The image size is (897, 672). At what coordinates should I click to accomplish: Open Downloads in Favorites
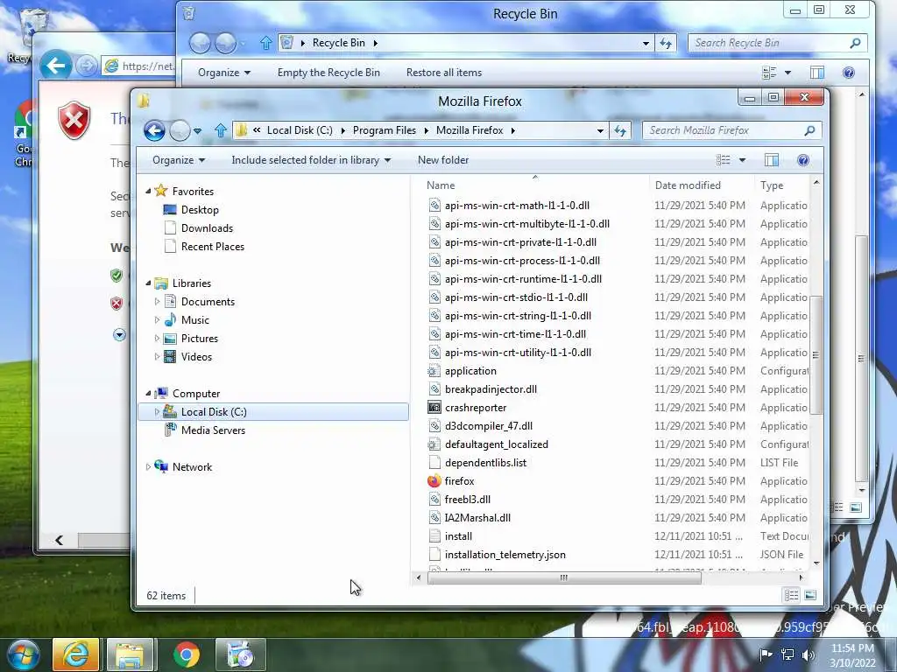(207, 228)
